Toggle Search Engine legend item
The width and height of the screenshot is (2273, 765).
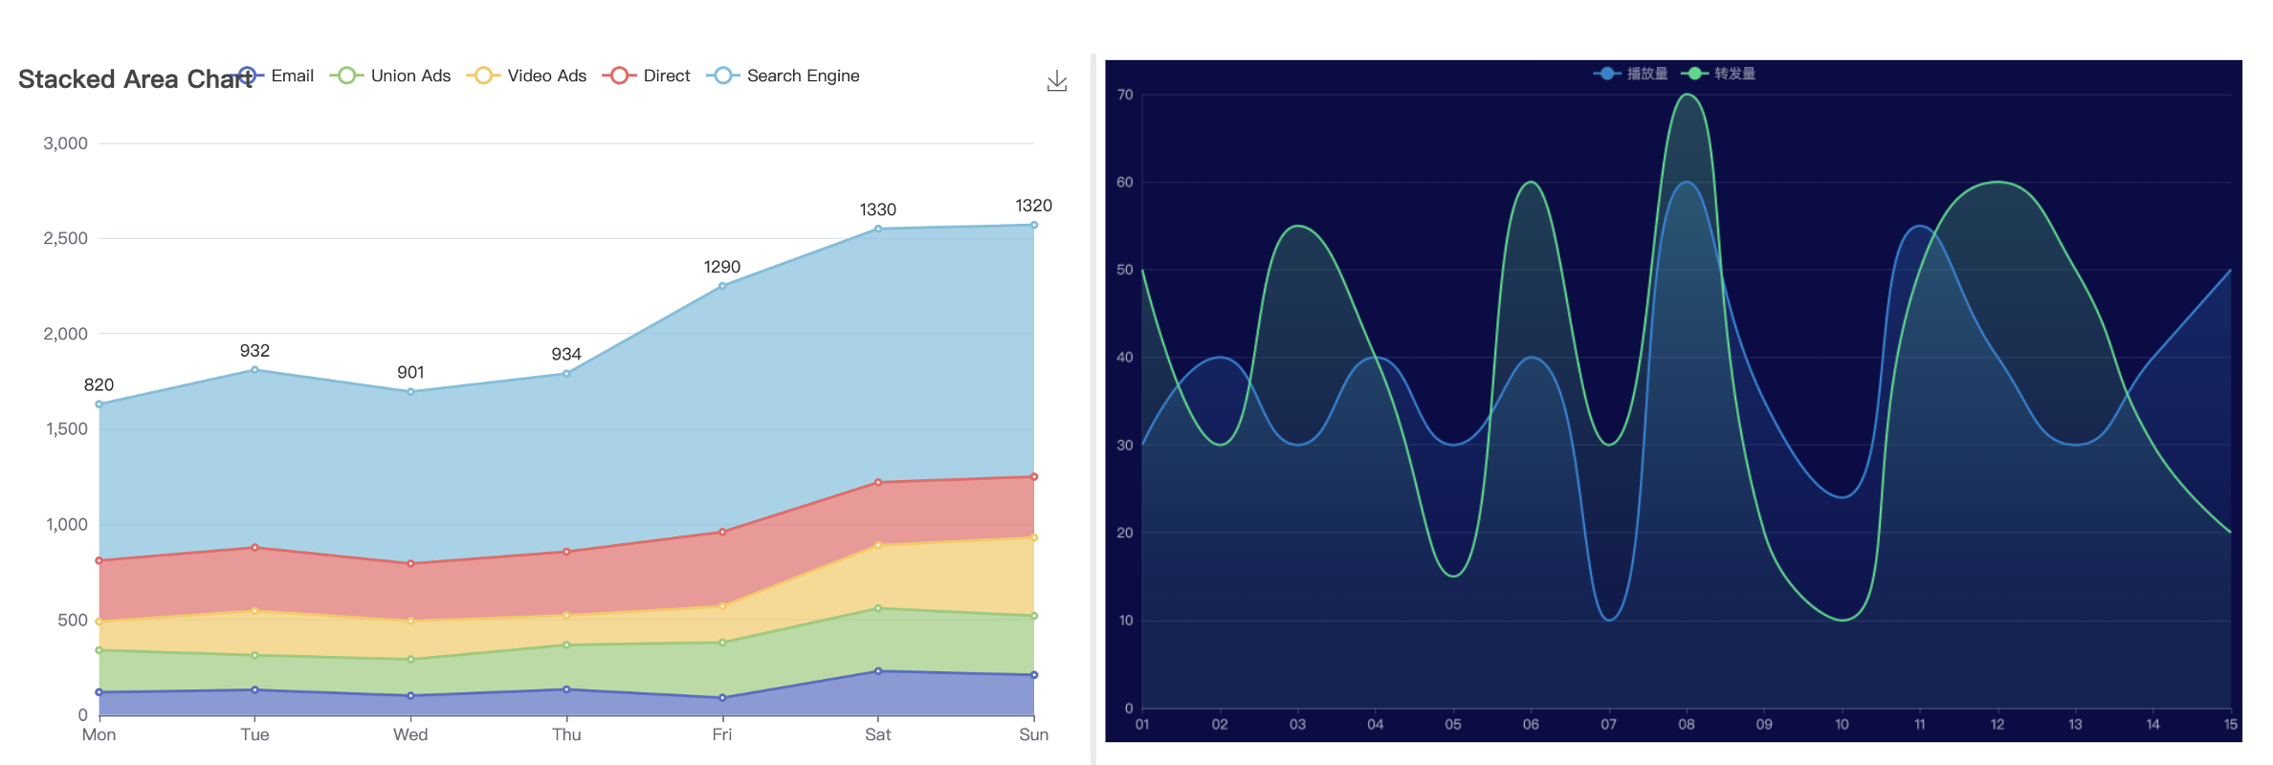(x=783, y=76)
